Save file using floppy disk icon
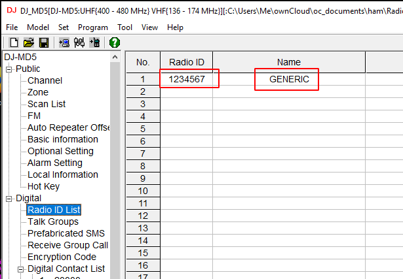 point(44,42)
